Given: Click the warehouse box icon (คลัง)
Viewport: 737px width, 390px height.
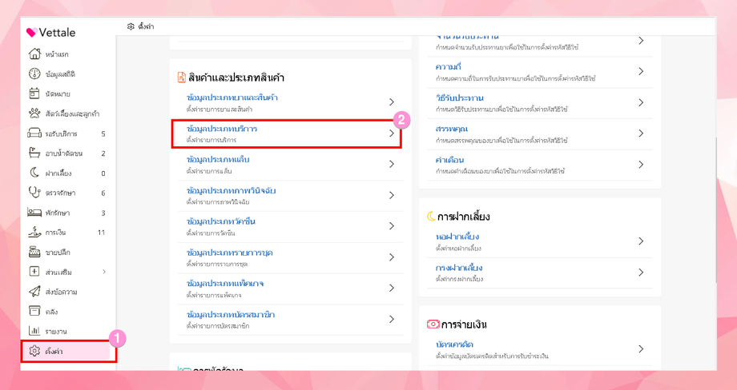Looking at the screenshot, I should pyautogui.click(x=34, y=311).
